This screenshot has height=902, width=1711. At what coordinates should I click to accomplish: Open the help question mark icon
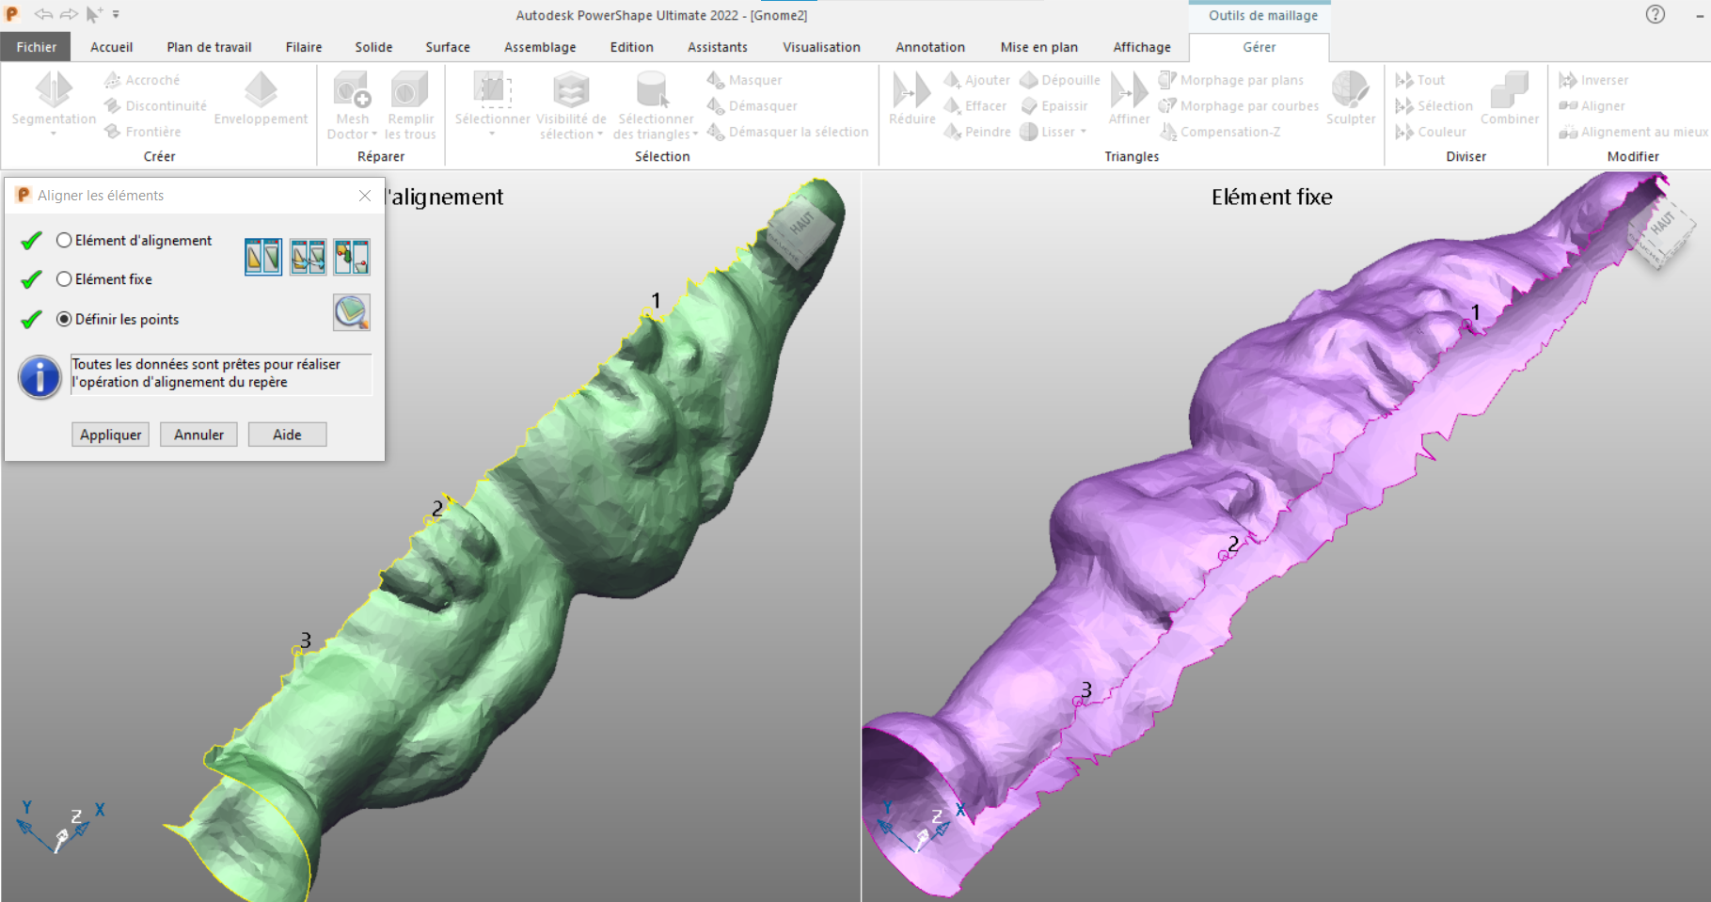point(1656,14)
